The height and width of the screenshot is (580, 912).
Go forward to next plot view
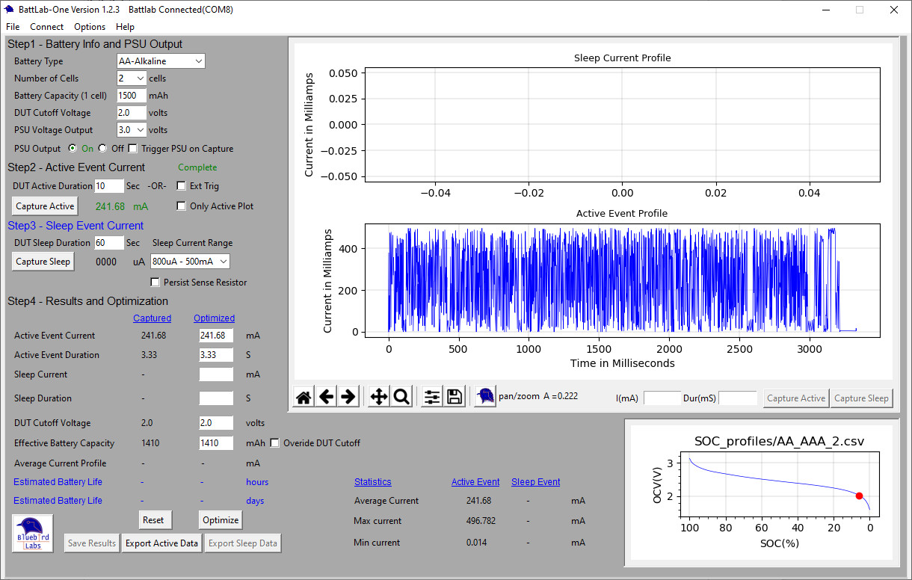[x=348, y=397]
